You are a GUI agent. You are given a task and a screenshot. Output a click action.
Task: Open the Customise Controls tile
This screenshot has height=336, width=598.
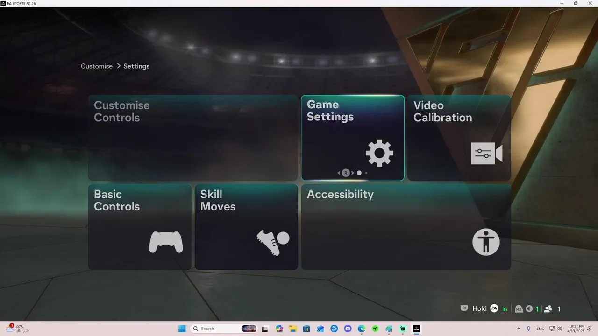point(193,138)
